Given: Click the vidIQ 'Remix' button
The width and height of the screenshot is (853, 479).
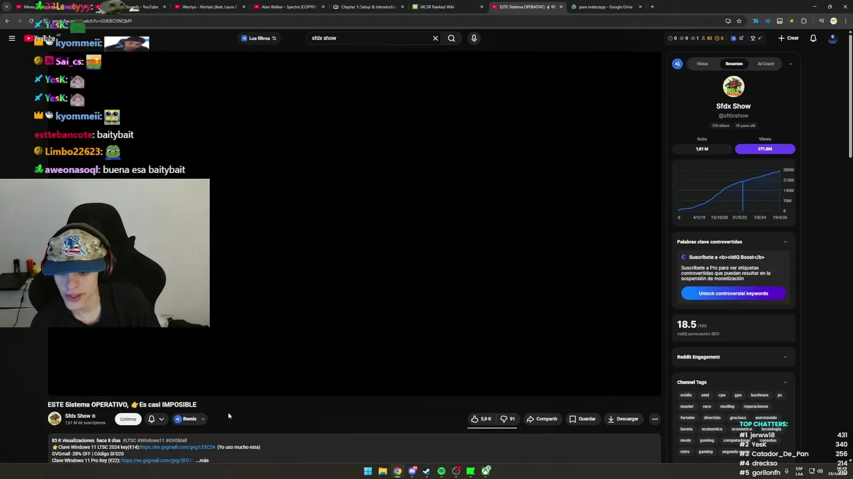Looking at the screenshot, I should click(186, 419).
